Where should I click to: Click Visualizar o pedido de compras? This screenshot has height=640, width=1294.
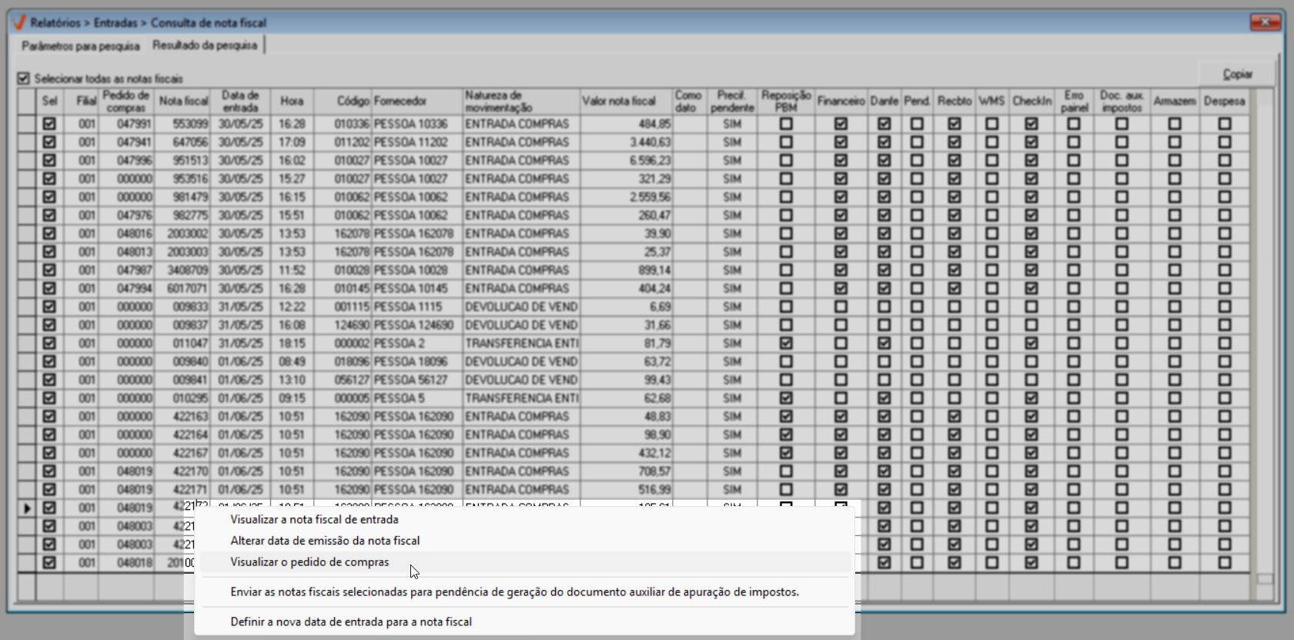pyautogui.click(x=309, y=562)
